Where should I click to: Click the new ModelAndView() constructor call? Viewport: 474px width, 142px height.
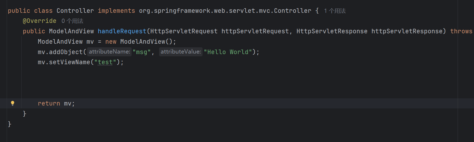(x=143, y=42)
